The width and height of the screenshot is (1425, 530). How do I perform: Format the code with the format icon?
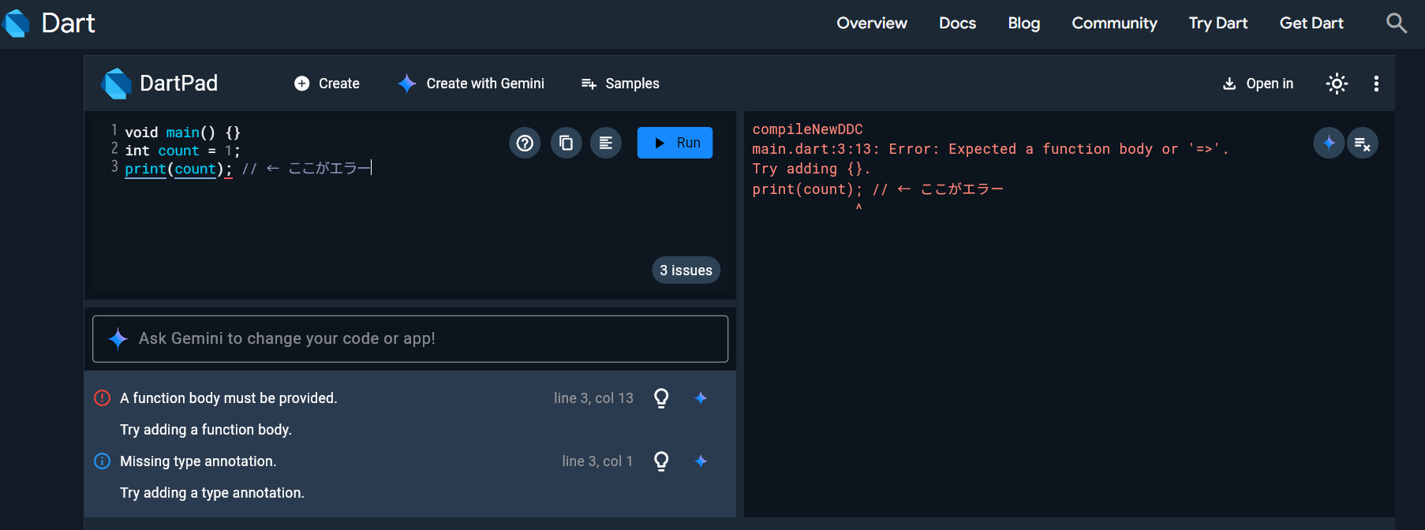tap(606, 143)
